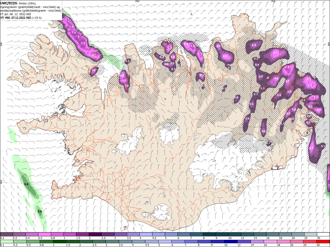Image resolution: width=330 pixels, height=247 pixels.
Task: Click the 1.9 value label on the map
Action: (170, 48)
